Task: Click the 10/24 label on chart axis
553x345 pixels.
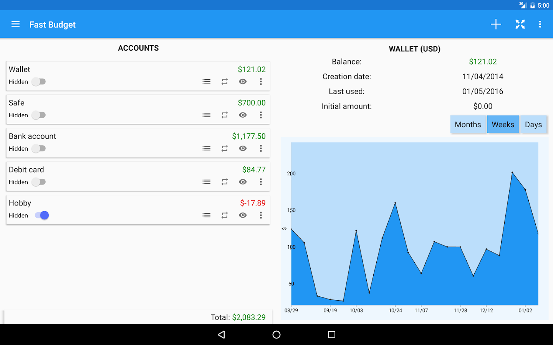Action: coord(395,310)
